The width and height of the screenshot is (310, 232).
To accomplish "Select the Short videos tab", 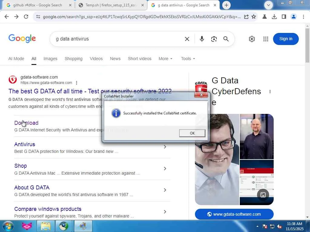I will (x=140, y=59).
